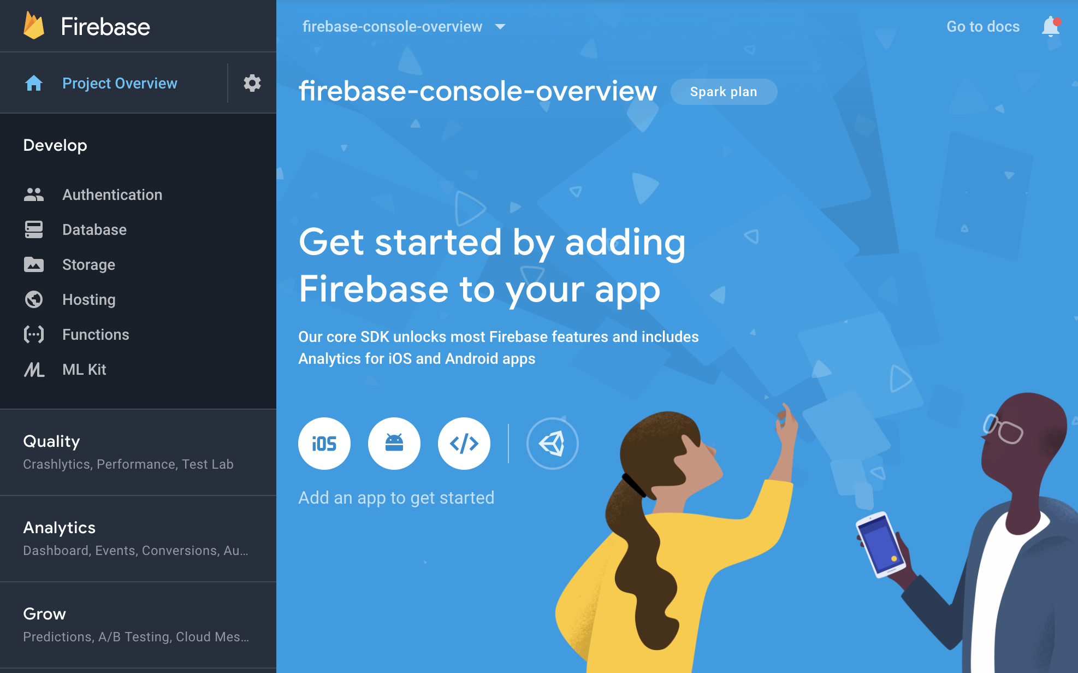1078x673 pixels.
Task: Click the Storage icon in sidebar
Action: (x=32, y=264)
